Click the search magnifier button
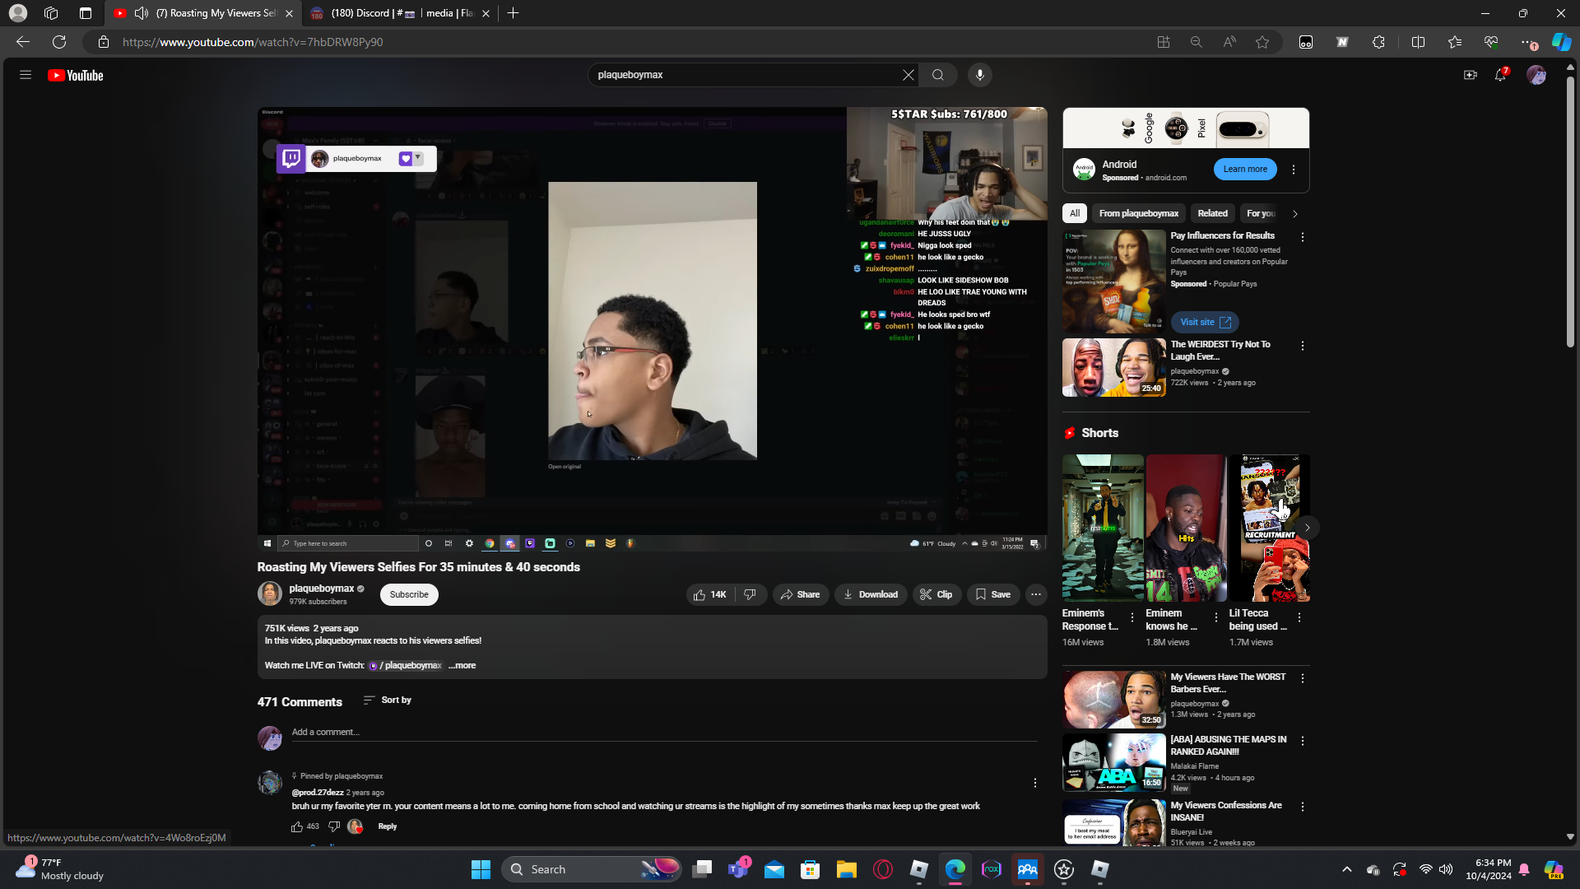This screenshot has height=889, width=1580. [x=937, y=75]
